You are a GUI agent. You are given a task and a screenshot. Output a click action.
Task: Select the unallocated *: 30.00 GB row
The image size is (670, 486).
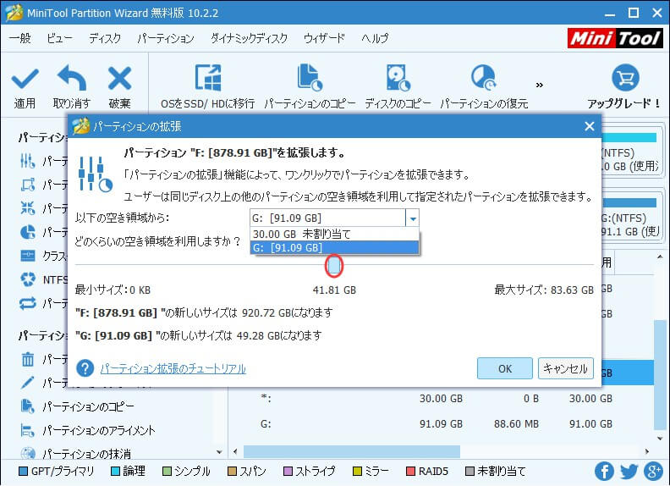point(441,398)
